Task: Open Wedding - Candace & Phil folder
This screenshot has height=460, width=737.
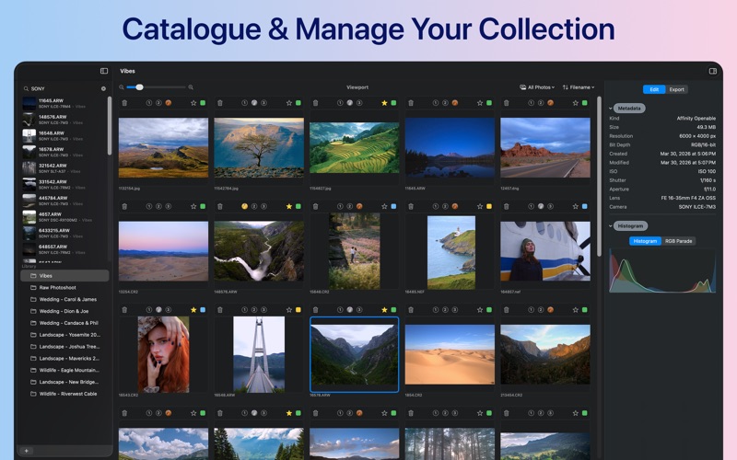Action: pyautogui.click(x=64, y=323)
